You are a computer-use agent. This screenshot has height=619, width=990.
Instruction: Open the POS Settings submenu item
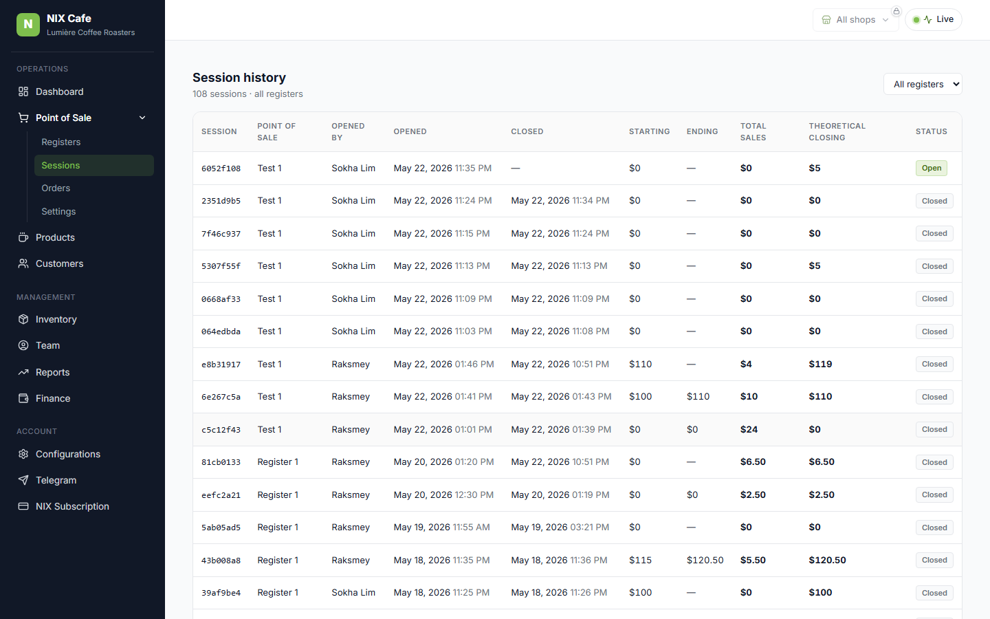pos(94,211)
